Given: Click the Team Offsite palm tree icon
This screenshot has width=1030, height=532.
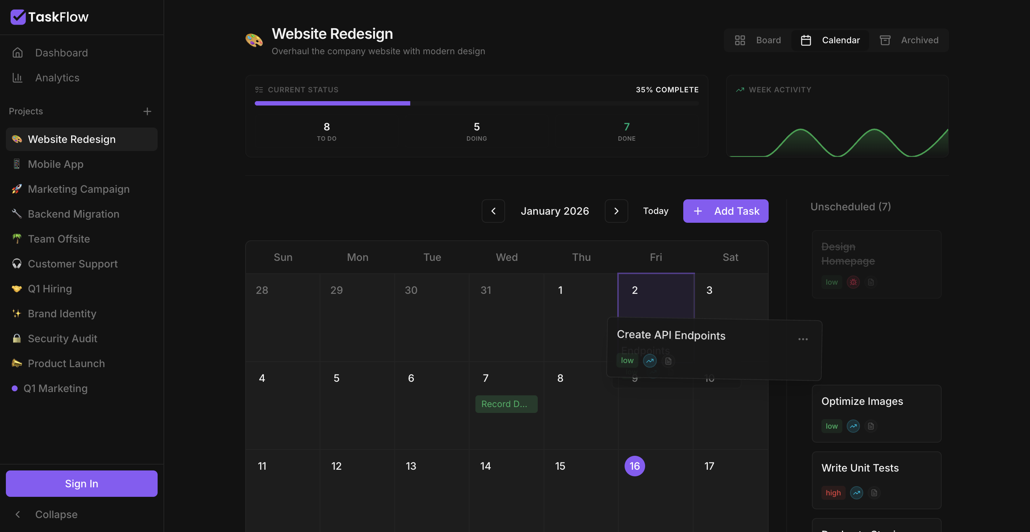Looking at the screenshot, I should [x=17, y=239].
